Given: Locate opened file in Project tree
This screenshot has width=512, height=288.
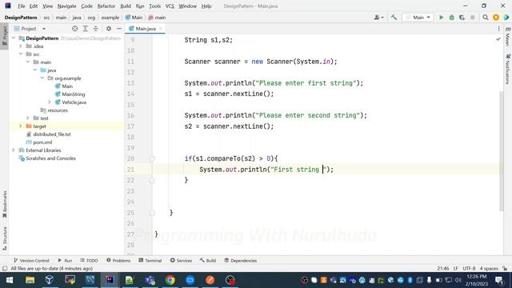Looking at the screenshot, I should point(74,29).
